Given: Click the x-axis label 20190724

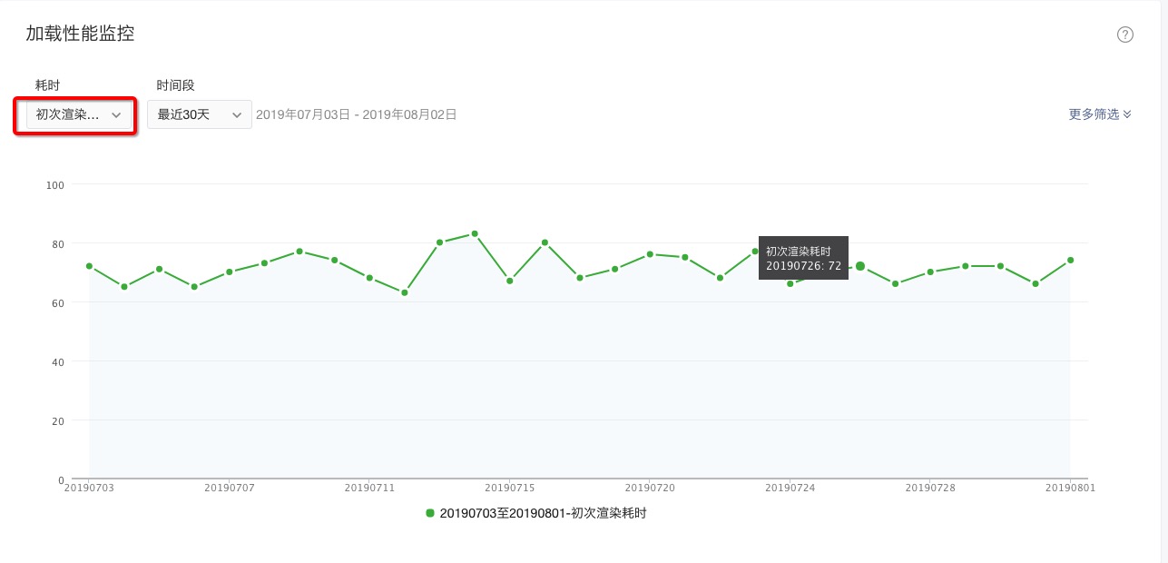Looking at the screenshot, I should click(x=790, y=488).
